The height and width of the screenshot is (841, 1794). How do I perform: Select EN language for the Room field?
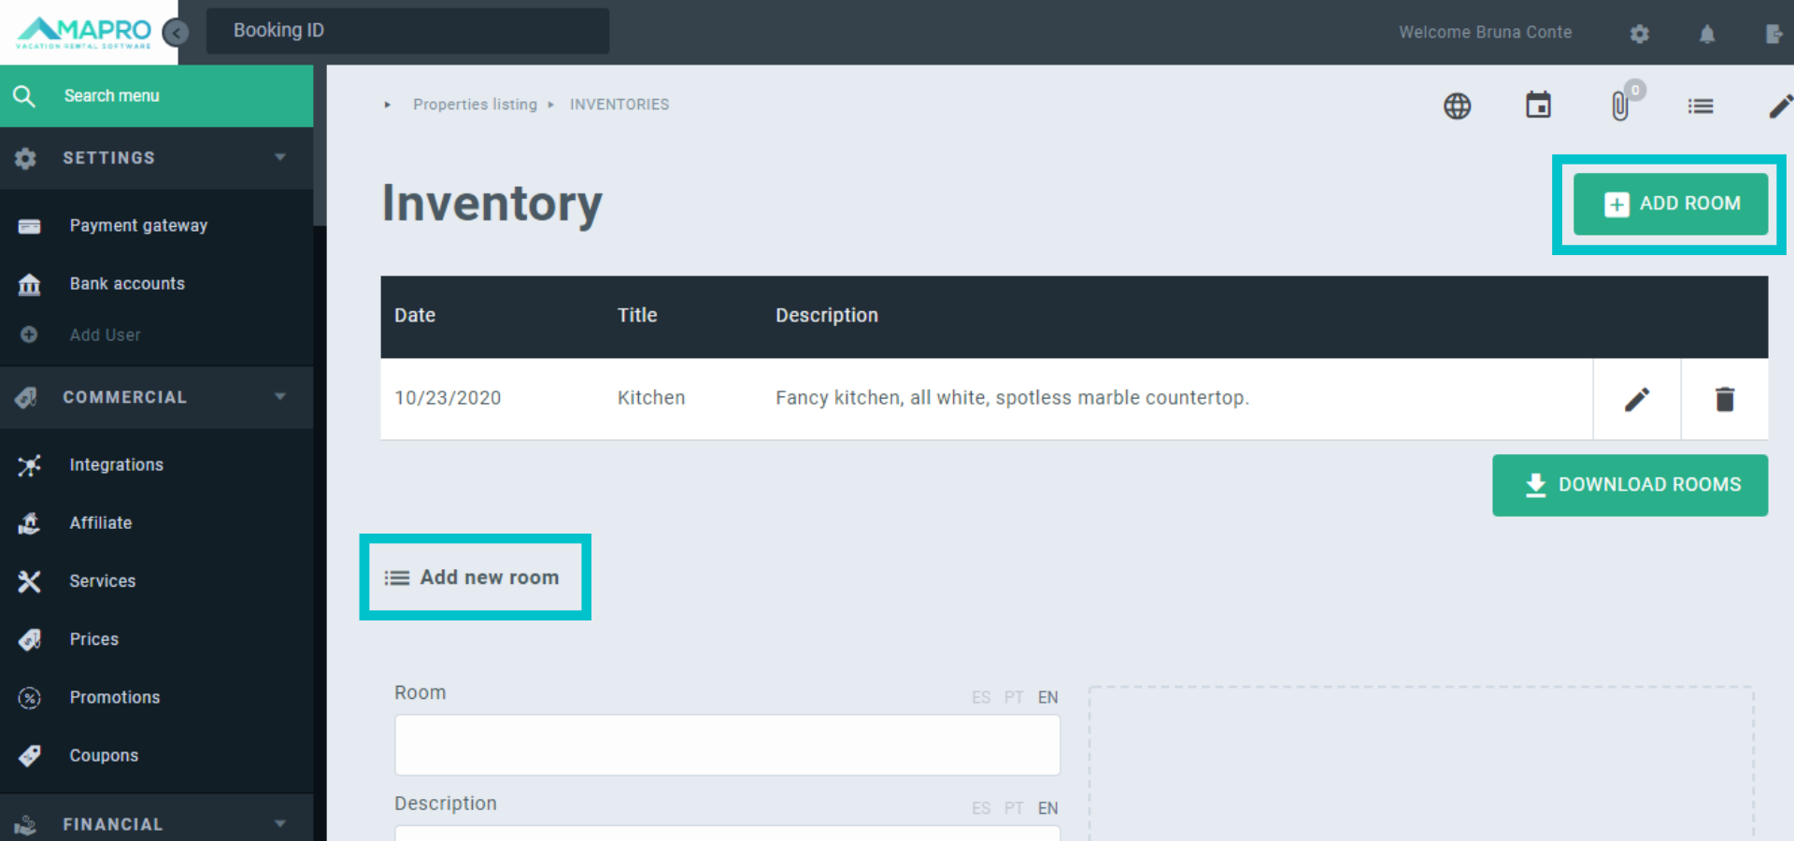(1047, 697)
